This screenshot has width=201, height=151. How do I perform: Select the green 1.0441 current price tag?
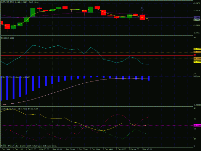point(197,20)
